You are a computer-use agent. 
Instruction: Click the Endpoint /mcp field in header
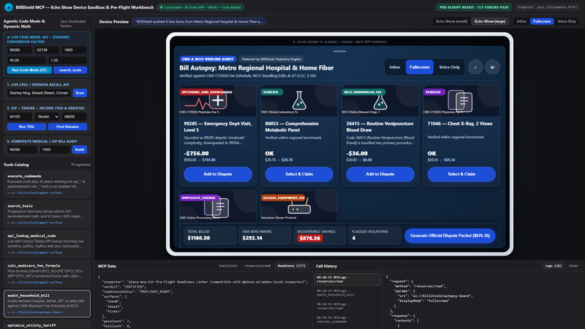point(547,7)
